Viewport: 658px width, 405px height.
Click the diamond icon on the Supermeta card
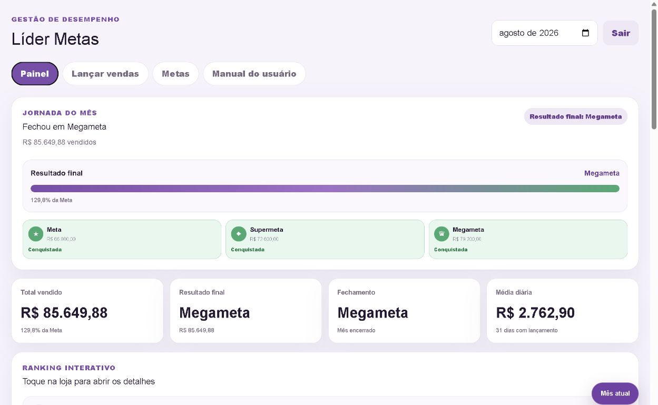239,234
